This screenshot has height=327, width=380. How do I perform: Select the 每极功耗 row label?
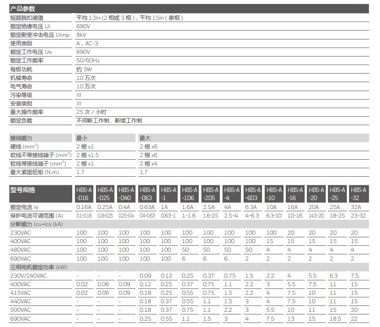(21, 69)
